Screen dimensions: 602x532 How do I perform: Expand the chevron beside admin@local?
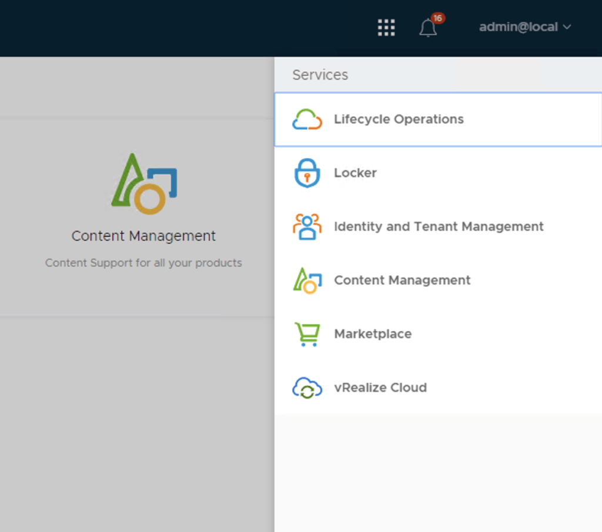(567, 27)
